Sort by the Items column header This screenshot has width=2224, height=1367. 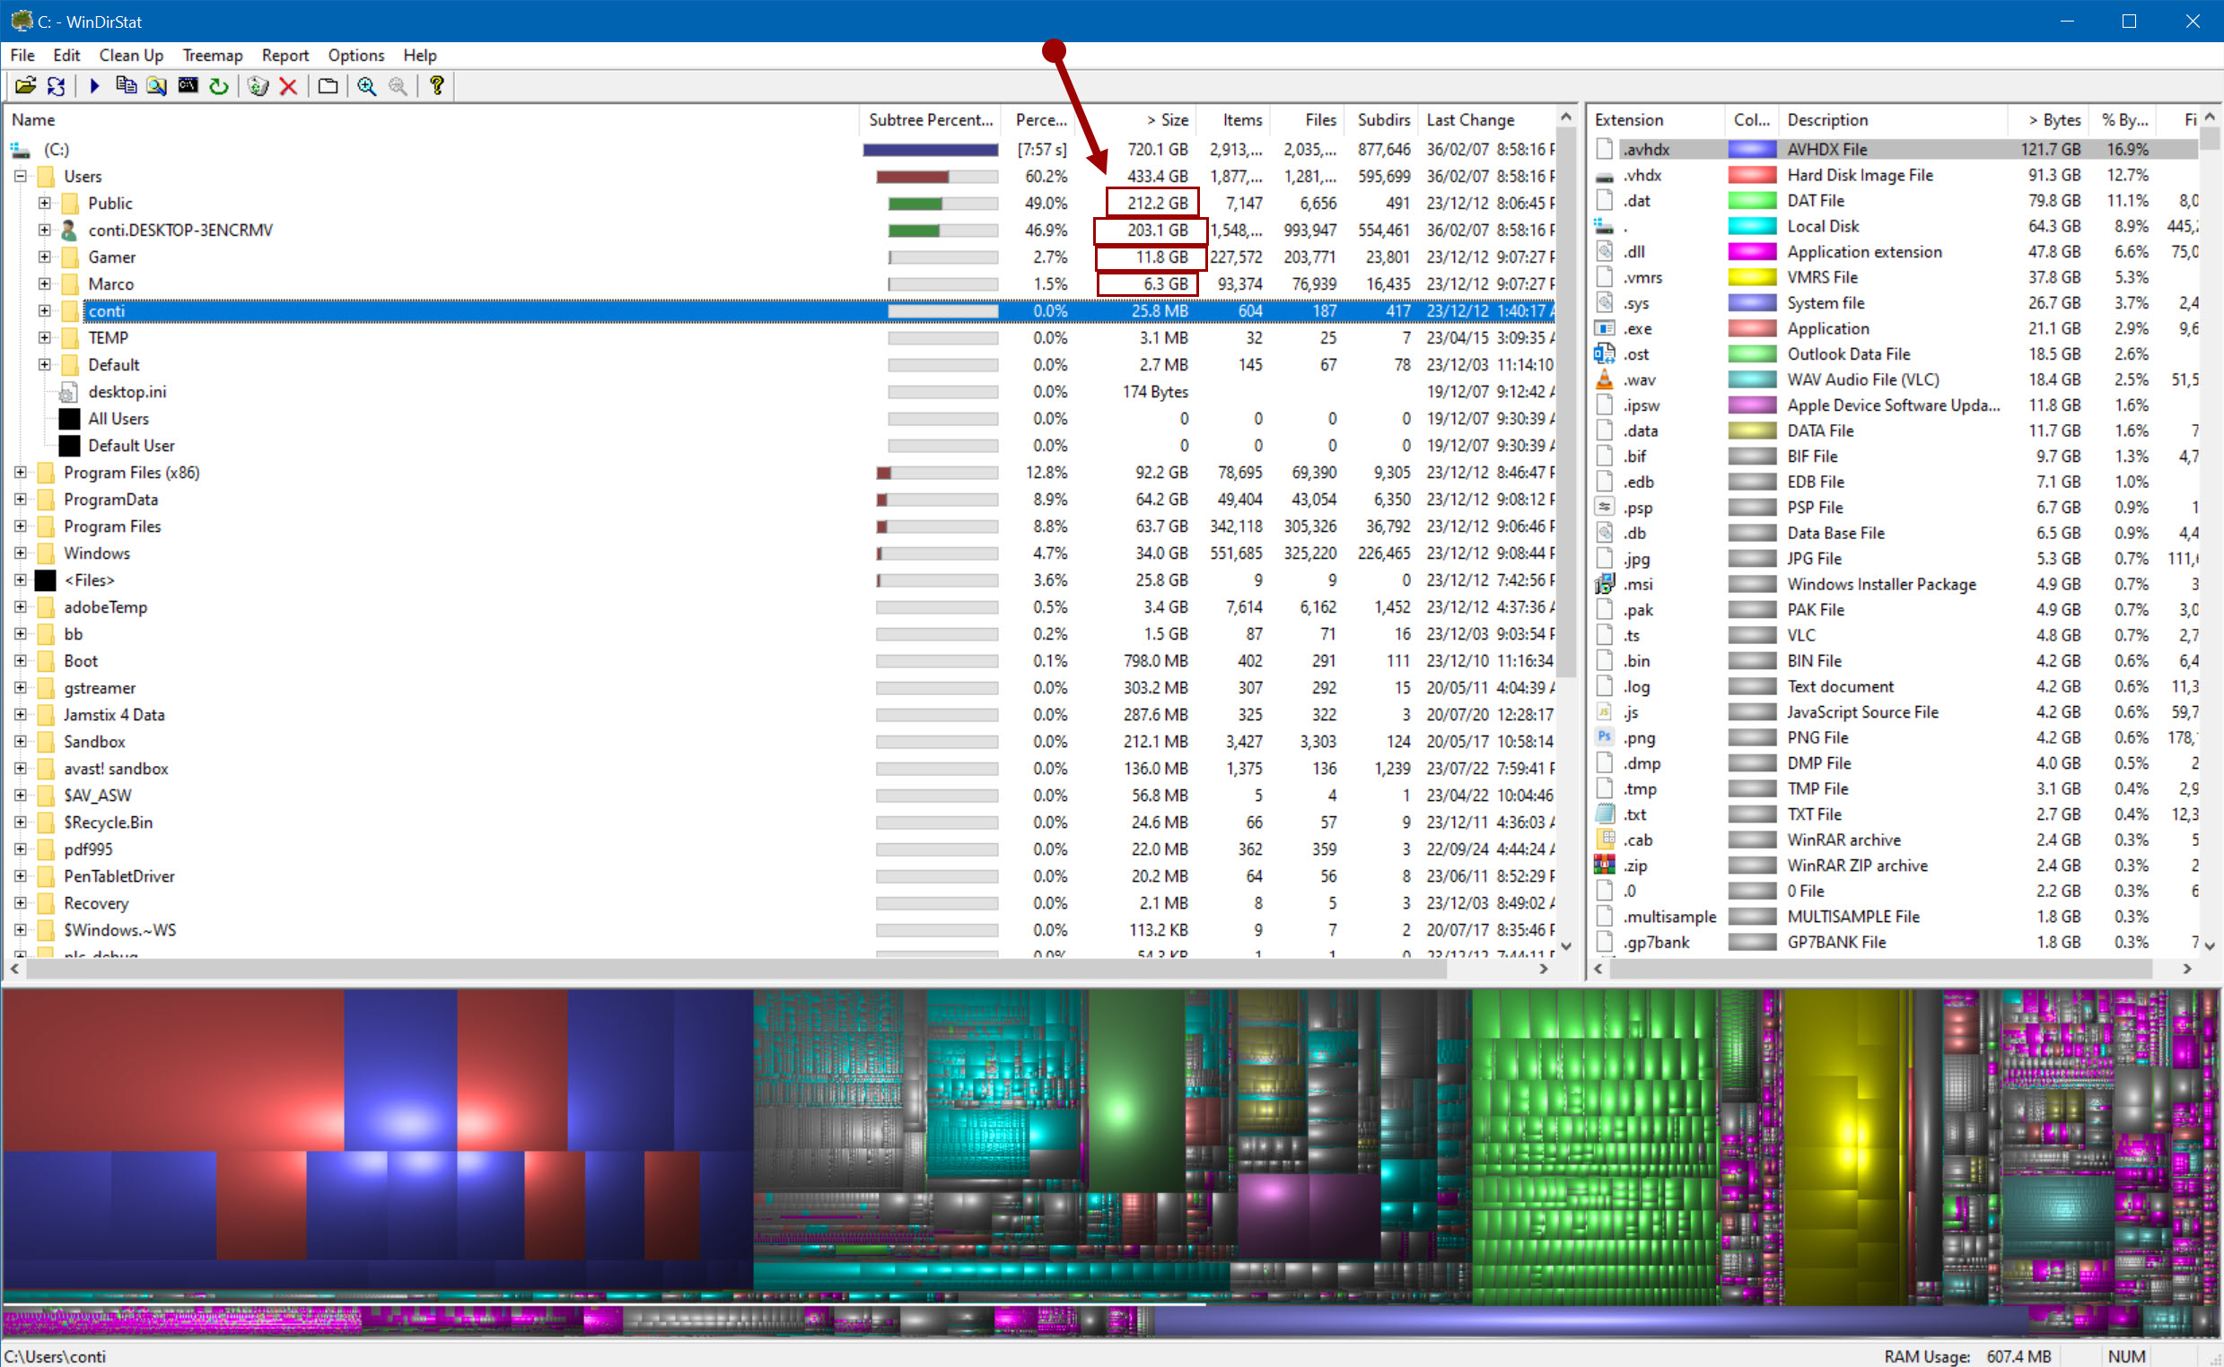1235,119
